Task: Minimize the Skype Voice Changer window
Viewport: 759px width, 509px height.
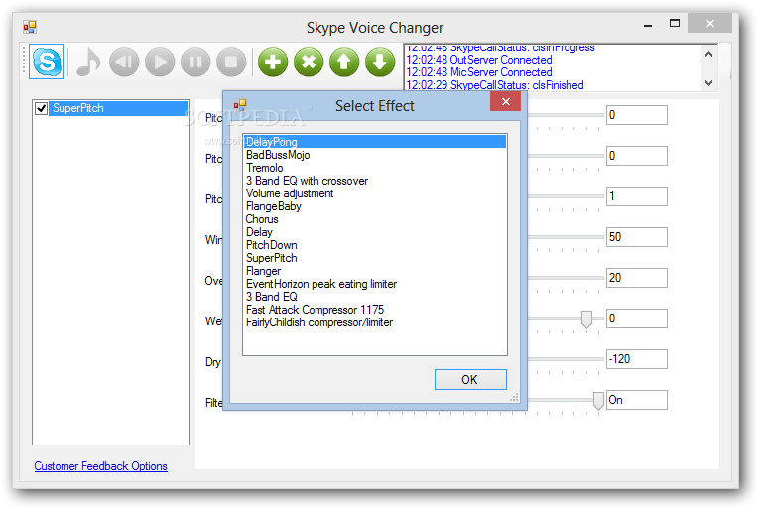Action: pyautogui.click(x=648, y=24)
